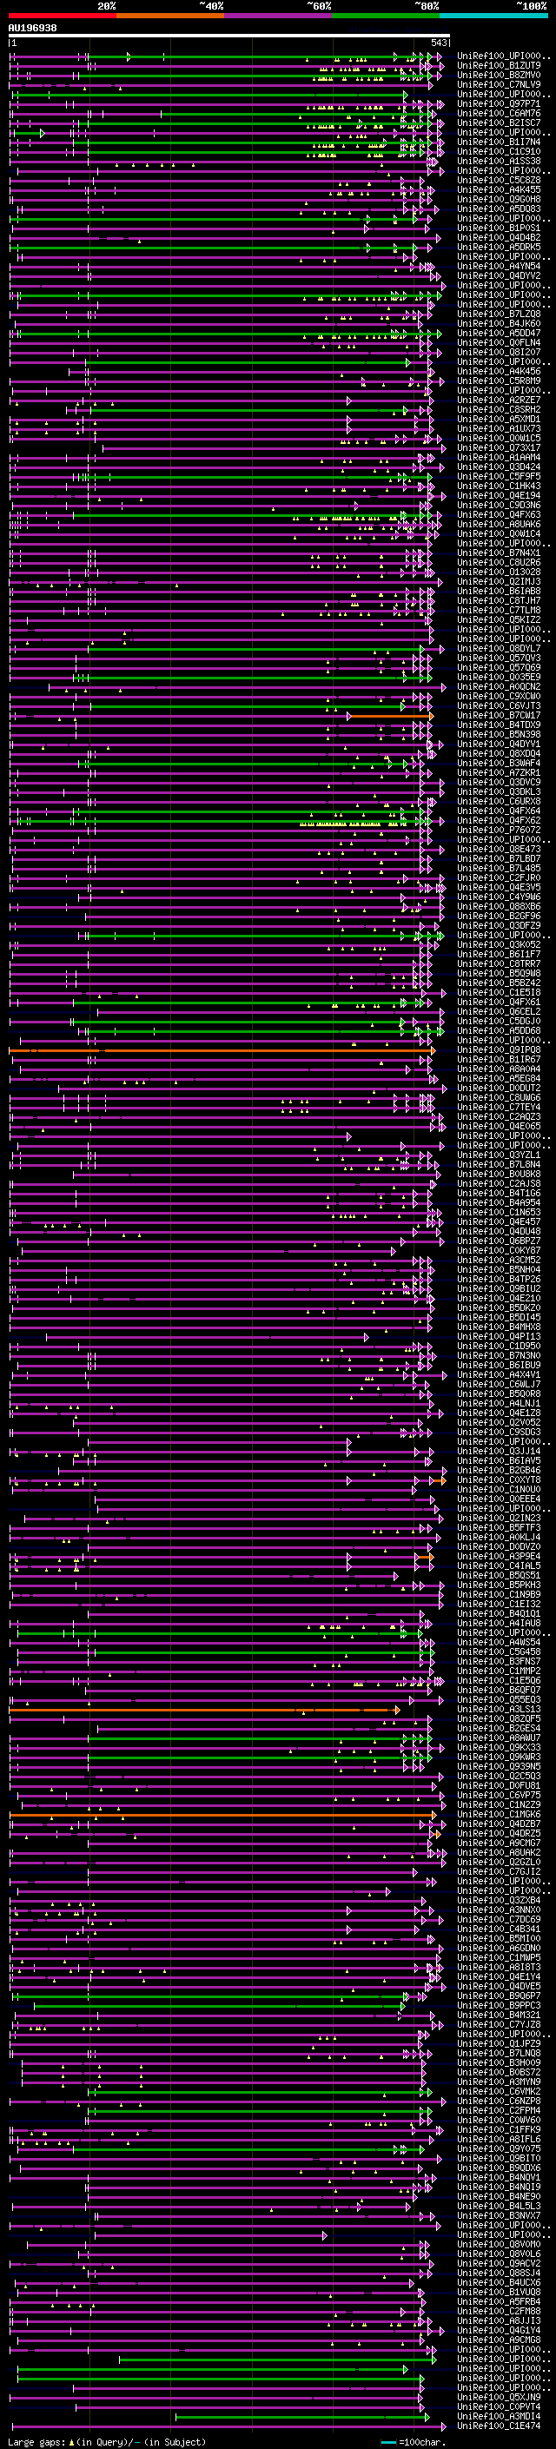Choose hit UniRef100_Q4G1Y4
Image resolution: width=556 pixels, height=2449 pixels.
pos(499,2330)
